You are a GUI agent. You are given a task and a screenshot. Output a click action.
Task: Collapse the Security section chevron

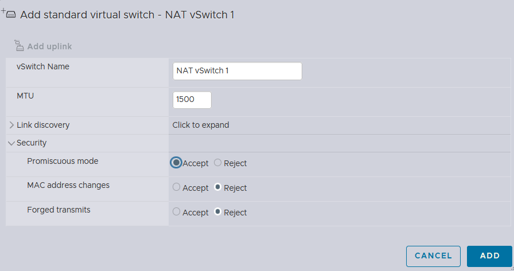pyautogui.click(x=11, y=143)
